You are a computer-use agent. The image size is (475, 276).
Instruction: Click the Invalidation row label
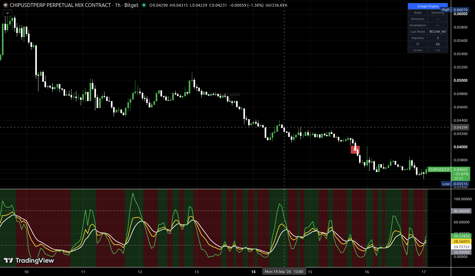[417, 25]
